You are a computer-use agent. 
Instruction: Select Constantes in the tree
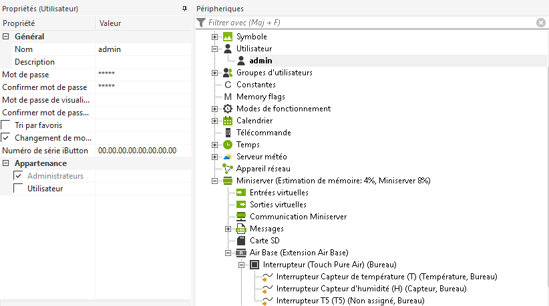(256, 85)
